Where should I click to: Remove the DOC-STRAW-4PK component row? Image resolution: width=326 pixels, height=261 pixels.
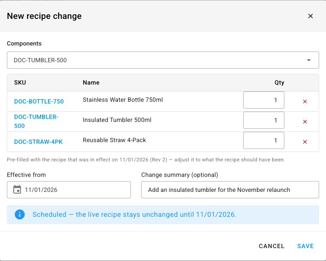click(x=305, y=142)
